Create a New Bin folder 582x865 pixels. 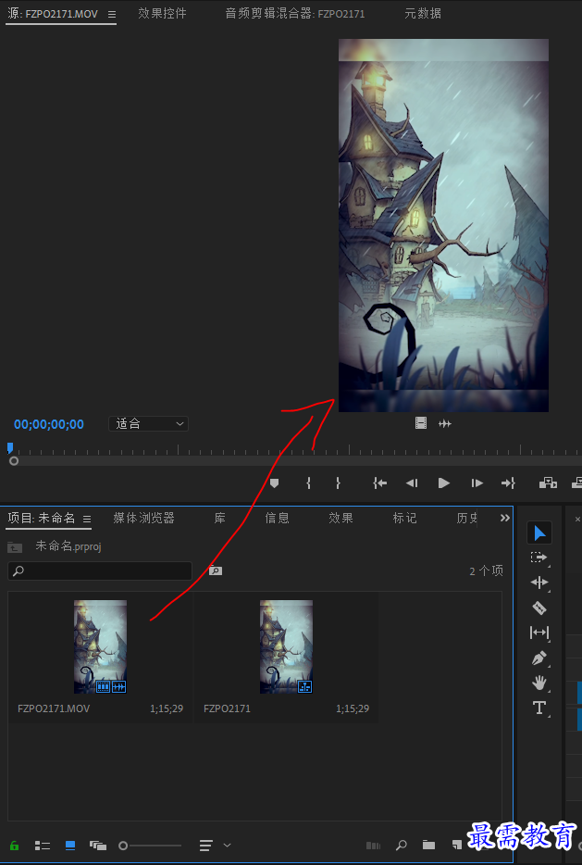[428, 846]
